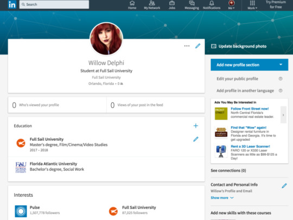Image resolution: width=293 pixels, height=220 pixels.
Task: Open Full Sail University education title
Action: pos(47,139)
